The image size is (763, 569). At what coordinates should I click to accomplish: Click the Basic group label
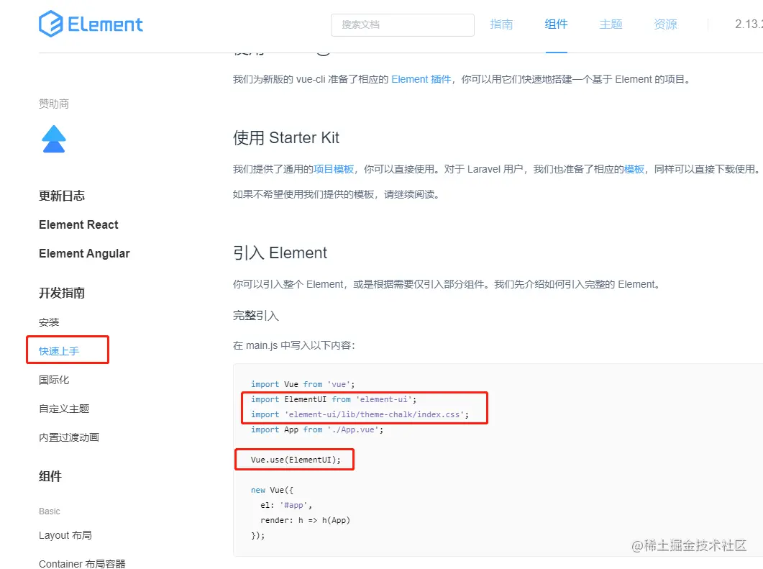(x=49, y=511)
